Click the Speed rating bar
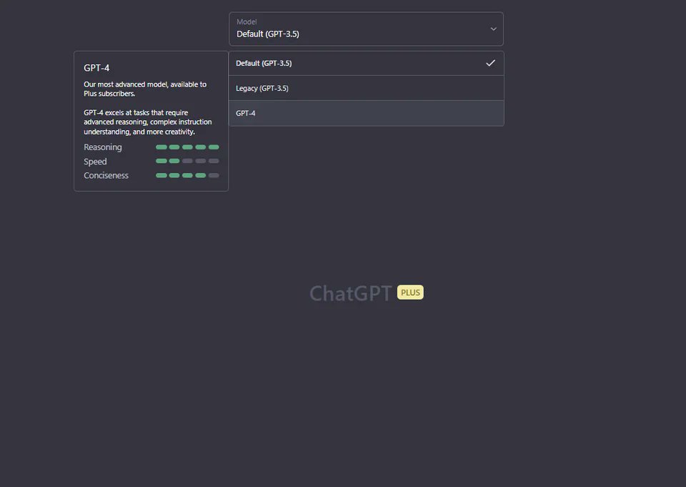 point(187,161)
